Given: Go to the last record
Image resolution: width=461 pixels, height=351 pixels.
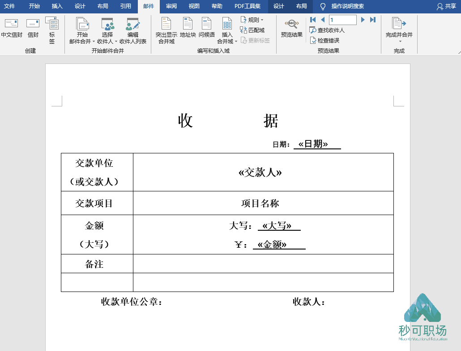Looking at the screenshot, I should coord(373,20).
